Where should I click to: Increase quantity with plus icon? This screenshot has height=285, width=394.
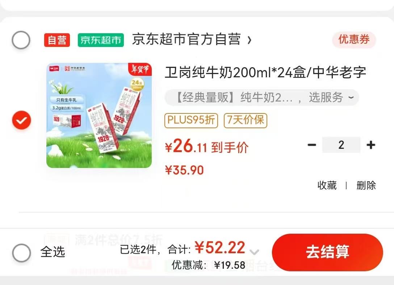pyautogui.click(x=371, y=145)
